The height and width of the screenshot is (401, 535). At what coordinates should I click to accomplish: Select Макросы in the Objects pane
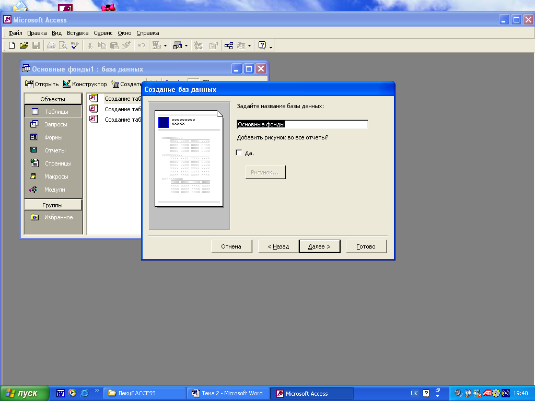click(x=53, y=176)
